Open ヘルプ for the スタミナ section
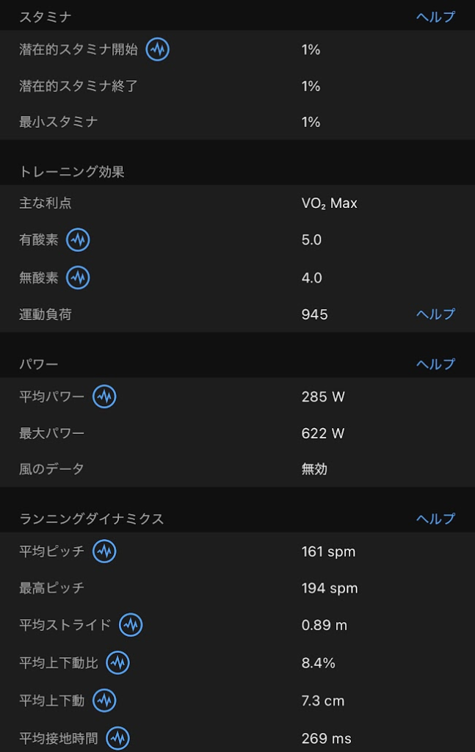 435,17
